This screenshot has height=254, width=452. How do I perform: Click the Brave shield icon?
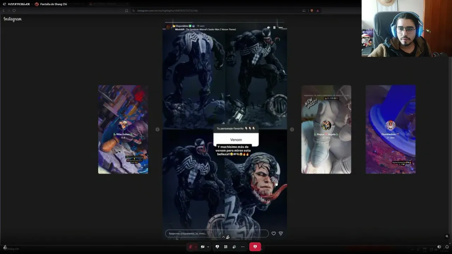(311, 11)
